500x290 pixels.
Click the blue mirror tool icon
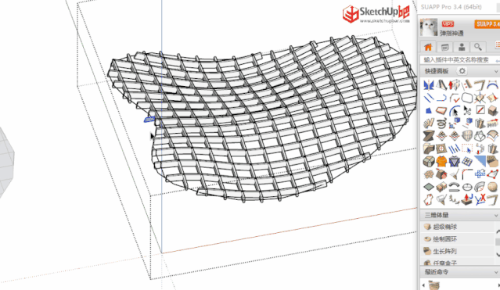[x=429, y=85]
